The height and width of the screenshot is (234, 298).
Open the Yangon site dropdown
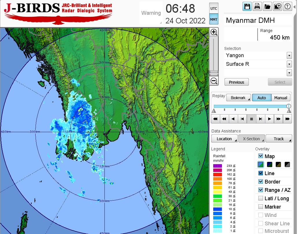pyautogui.click(x=289, y=55)
